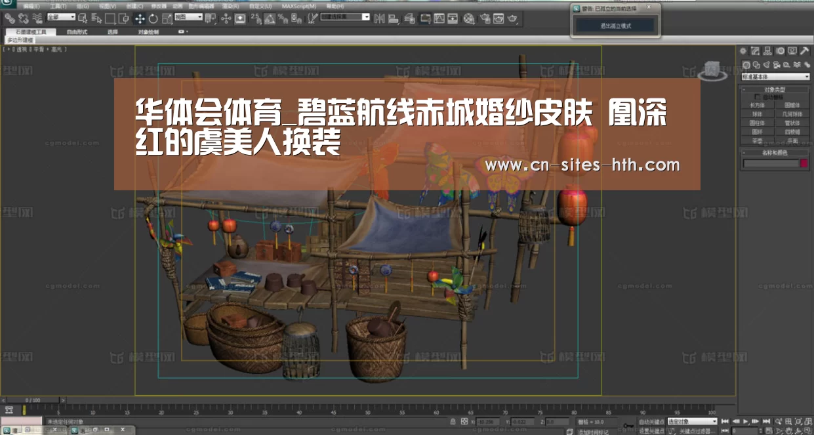Toggle the Angle Snap icon
Viewport: 814px width, 435px height.
click(270, 18)
